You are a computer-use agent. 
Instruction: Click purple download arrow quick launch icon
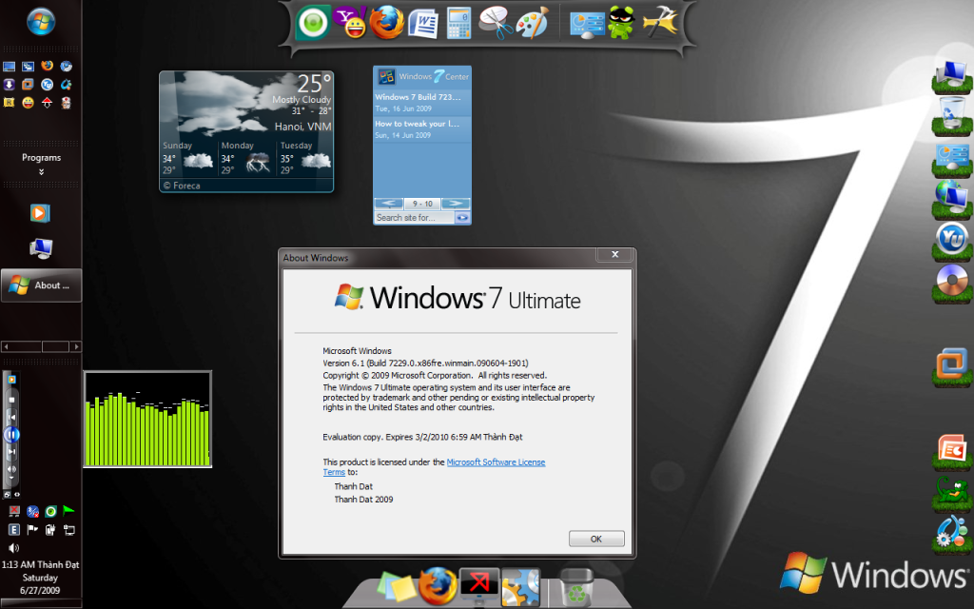point(9,85)
